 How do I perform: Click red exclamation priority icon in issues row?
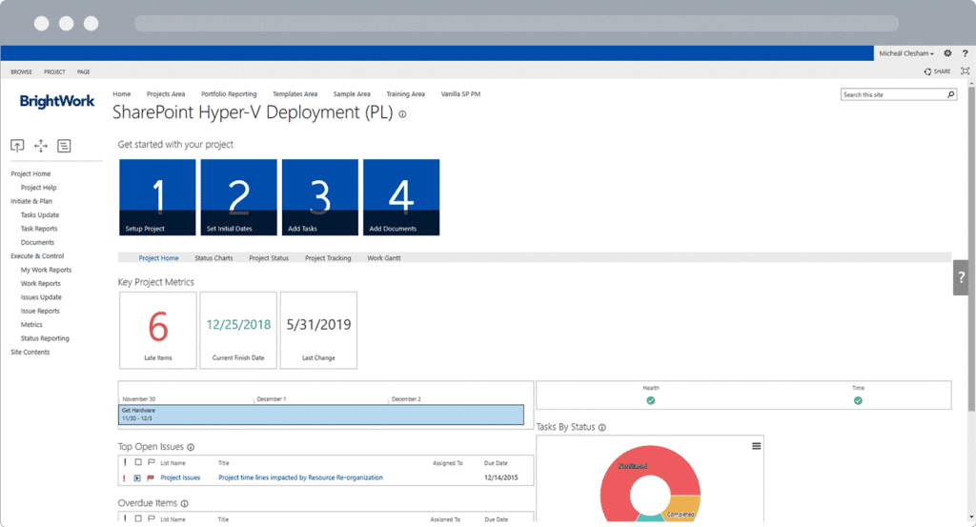point(124,477)
